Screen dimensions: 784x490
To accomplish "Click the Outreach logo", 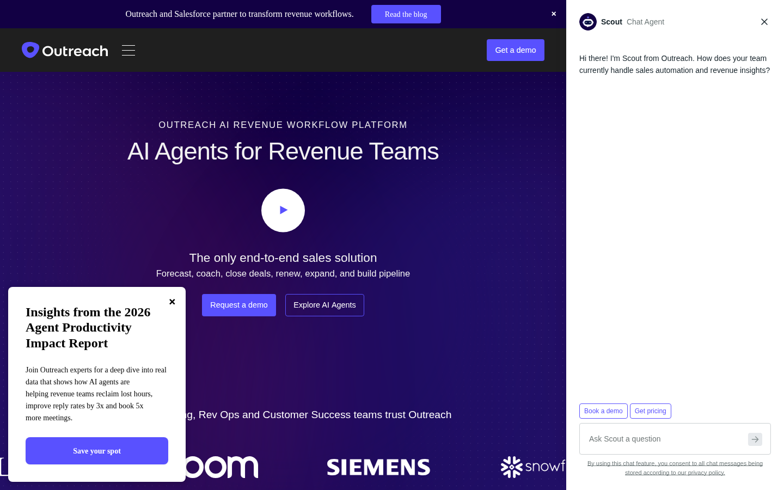I will pyautogui.click(x=65, y=50).
